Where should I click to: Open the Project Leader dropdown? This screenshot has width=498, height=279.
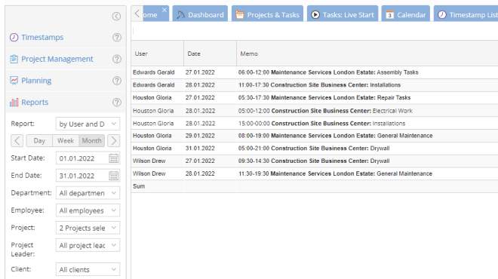pyautogui.click(x=88, y=245)
